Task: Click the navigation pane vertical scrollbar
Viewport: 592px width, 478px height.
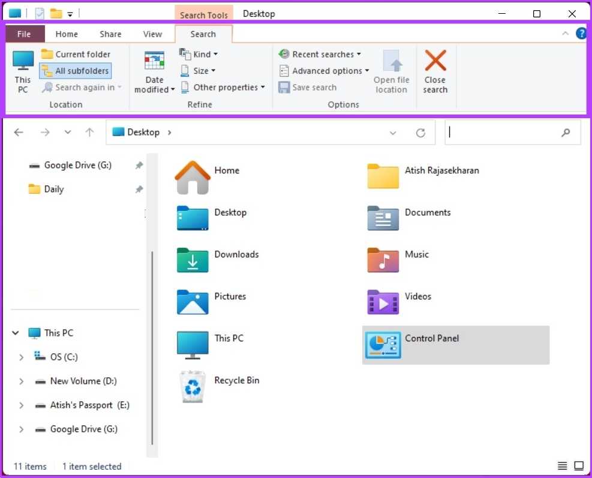Action: (153, 348)
